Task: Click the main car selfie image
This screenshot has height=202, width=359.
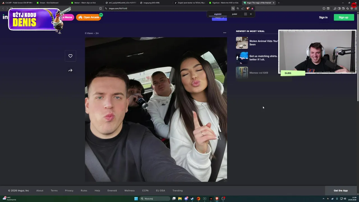Action: click(156, 109)
